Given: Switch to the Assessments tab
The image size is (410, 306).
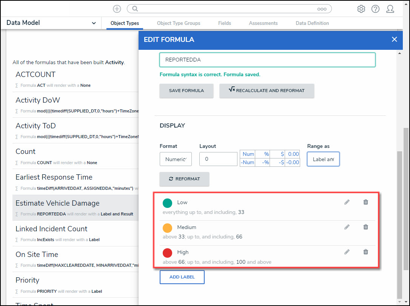Looking at the screenshot, I should pos(263,23).
